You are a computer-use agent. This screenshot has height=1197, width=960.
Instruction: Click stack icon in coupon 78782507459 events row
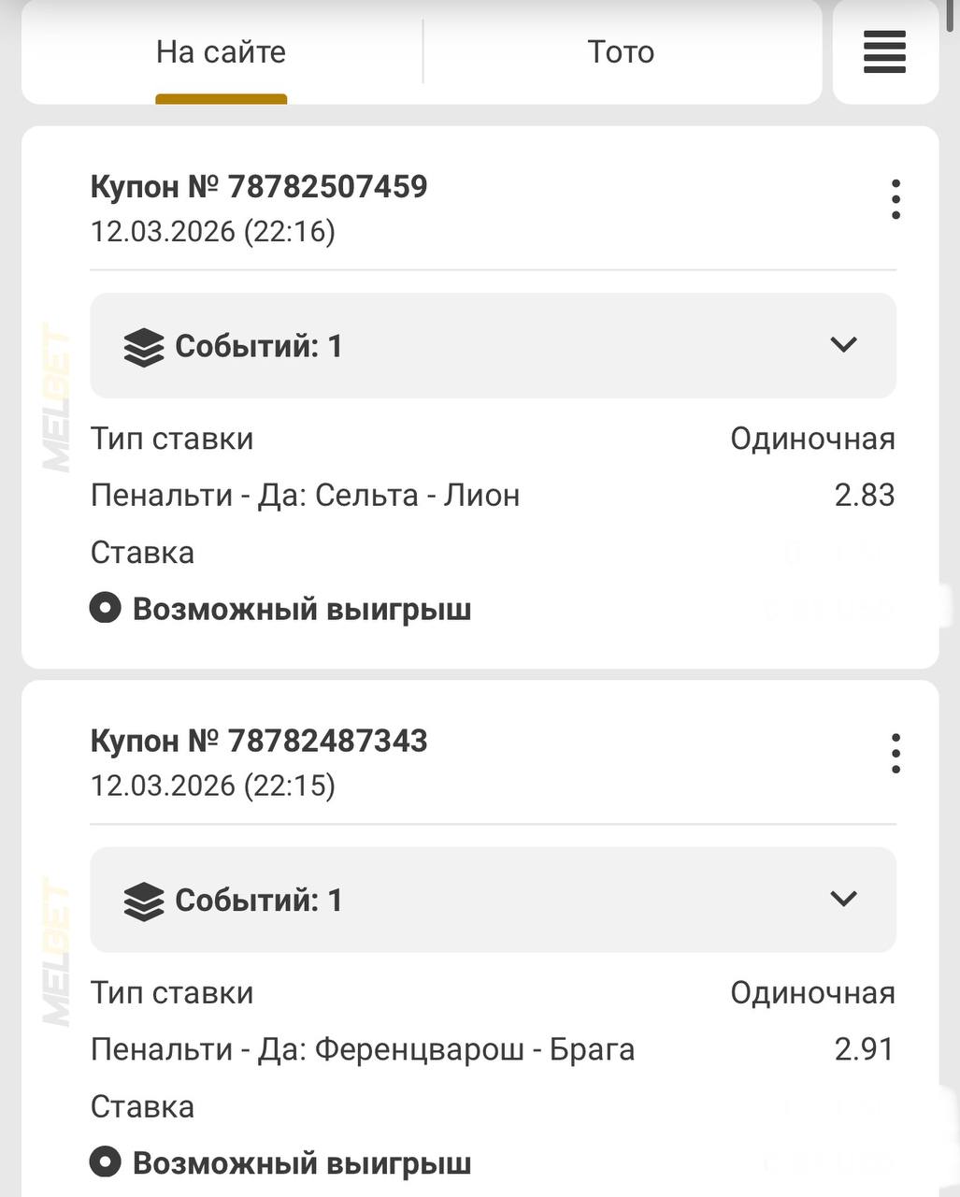click(x=144, y=348)
